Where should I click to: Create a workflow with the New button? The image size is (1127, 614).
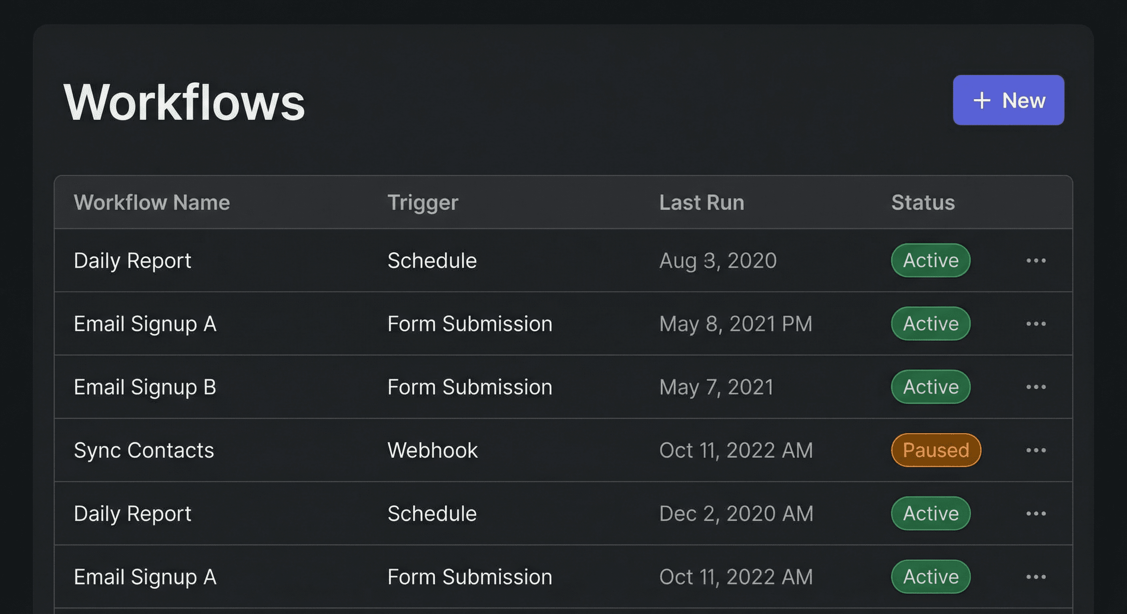1008,100
